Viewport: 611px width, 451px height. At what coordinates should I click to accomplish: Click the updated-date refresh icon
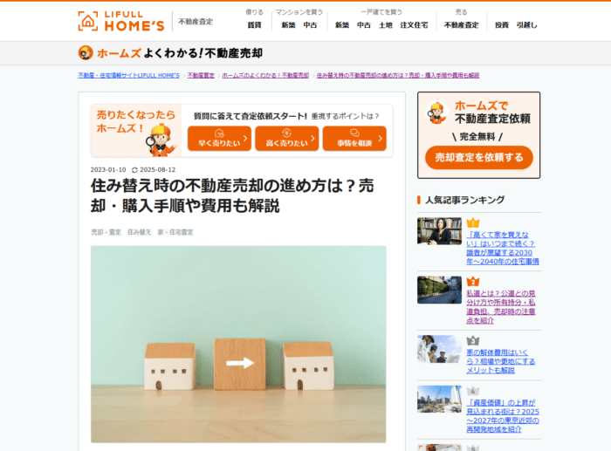coord(134,170)
